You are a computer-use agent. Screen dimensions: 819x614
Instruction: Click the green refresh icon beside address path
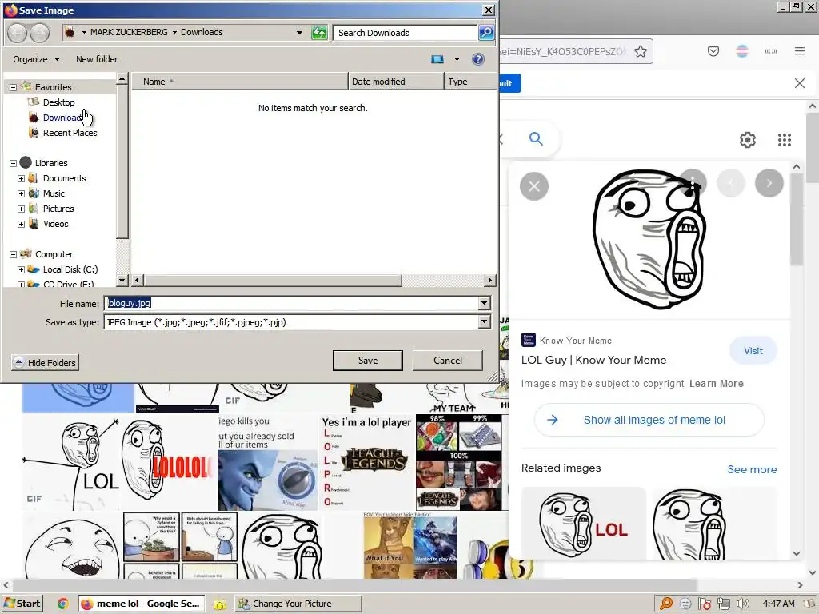point(319,32)
